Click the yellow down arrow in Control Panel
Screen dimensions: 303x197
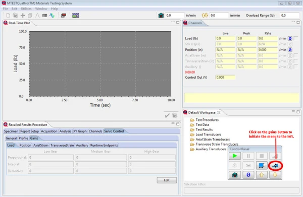275,175
